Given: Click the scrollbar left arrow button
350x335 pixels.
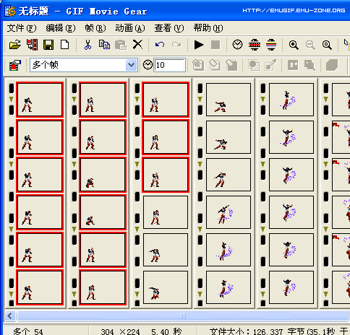Looking at the screenshot, I should 10,316.
